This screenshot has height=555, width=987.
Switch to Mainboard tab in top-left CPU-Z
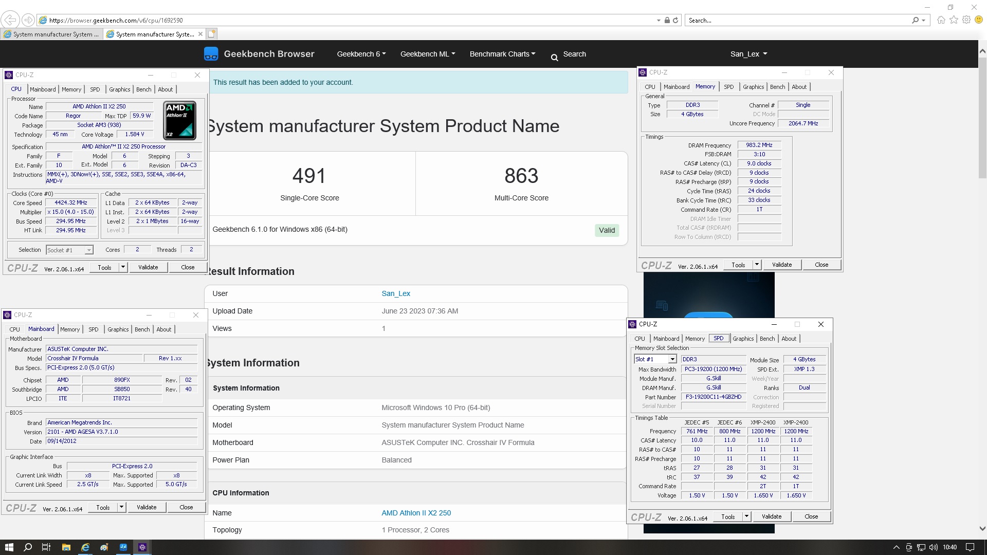tap(43, 89)
